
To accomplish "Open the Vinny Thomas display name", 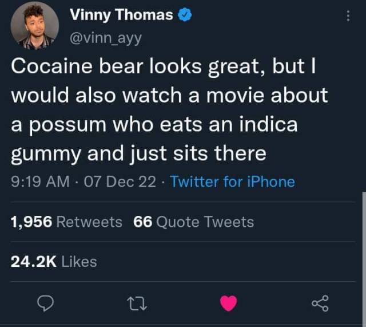I will coord(121,15).
